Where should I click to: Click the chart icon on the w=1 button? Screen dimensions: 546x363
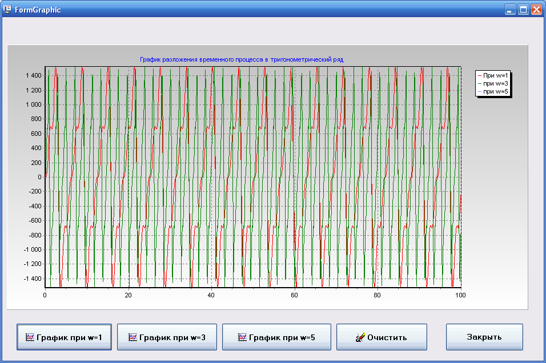(x=30, y=337)
